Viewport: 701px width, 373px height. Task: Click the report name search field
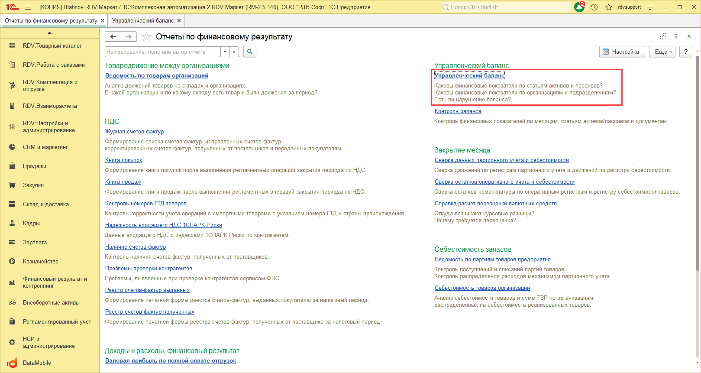point(162,52)
